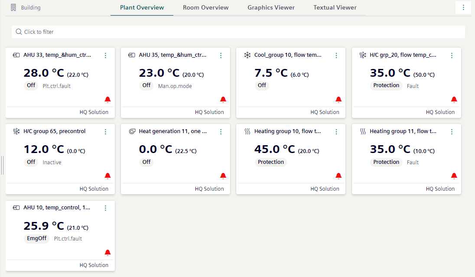Click the H/C grp_20 heat-cool icon
Viewport: 475px width, 277px height.
pos(363,55)
